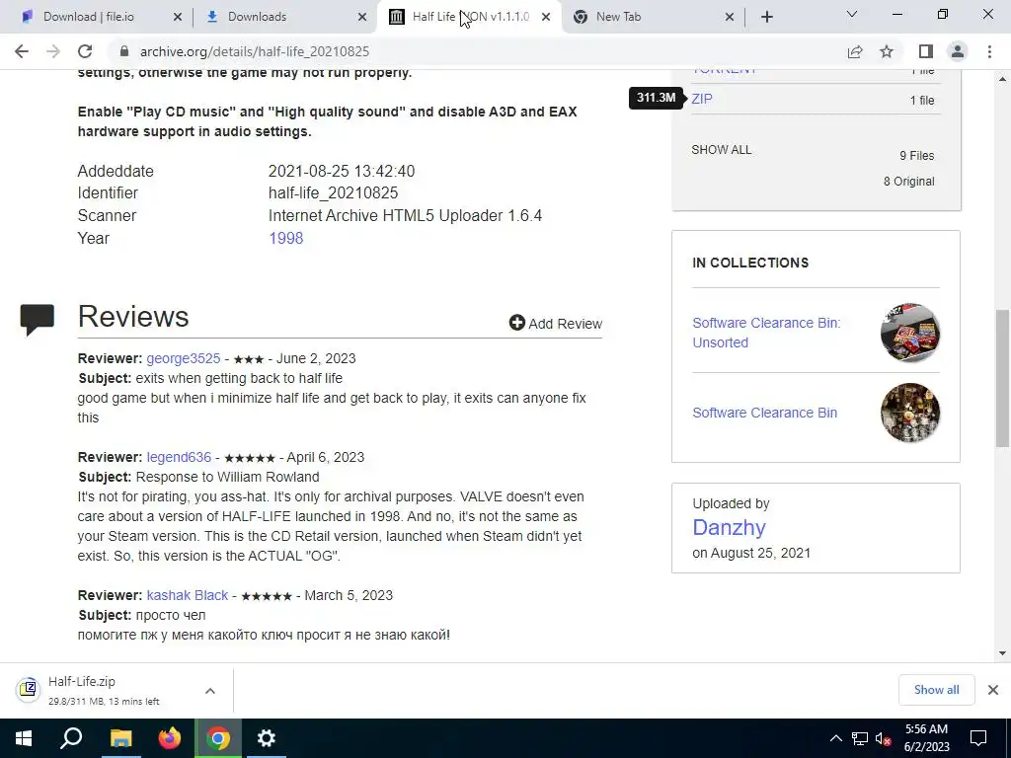Open uploader Danzhy's profile
Viewport: 1011px width, 758px height.
click(729, 527)
